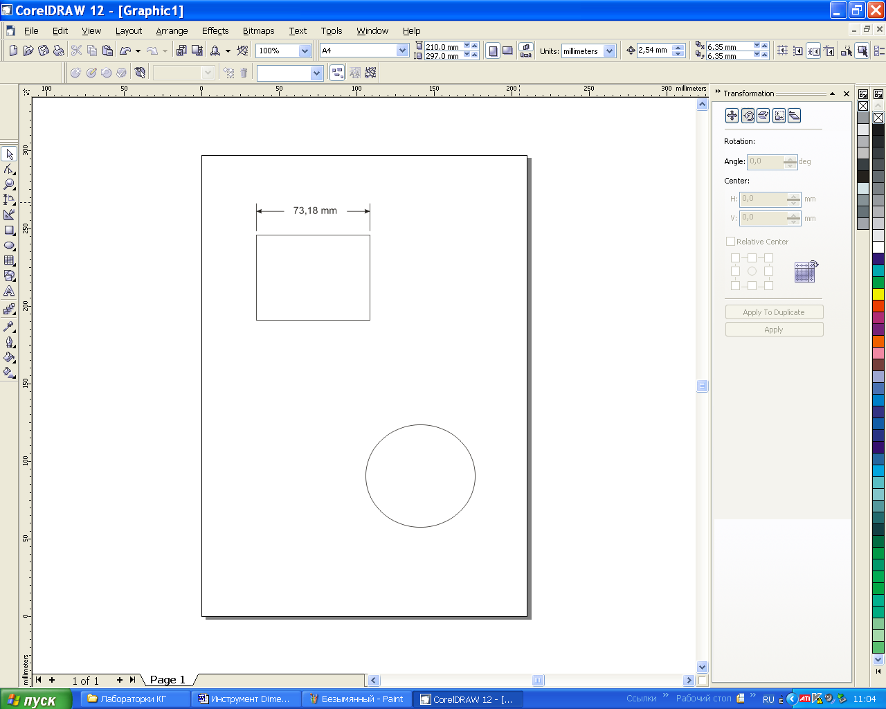Click the Apply To Duplicate button
Viewport: 886px width, 709px height.
click(774, 312)
